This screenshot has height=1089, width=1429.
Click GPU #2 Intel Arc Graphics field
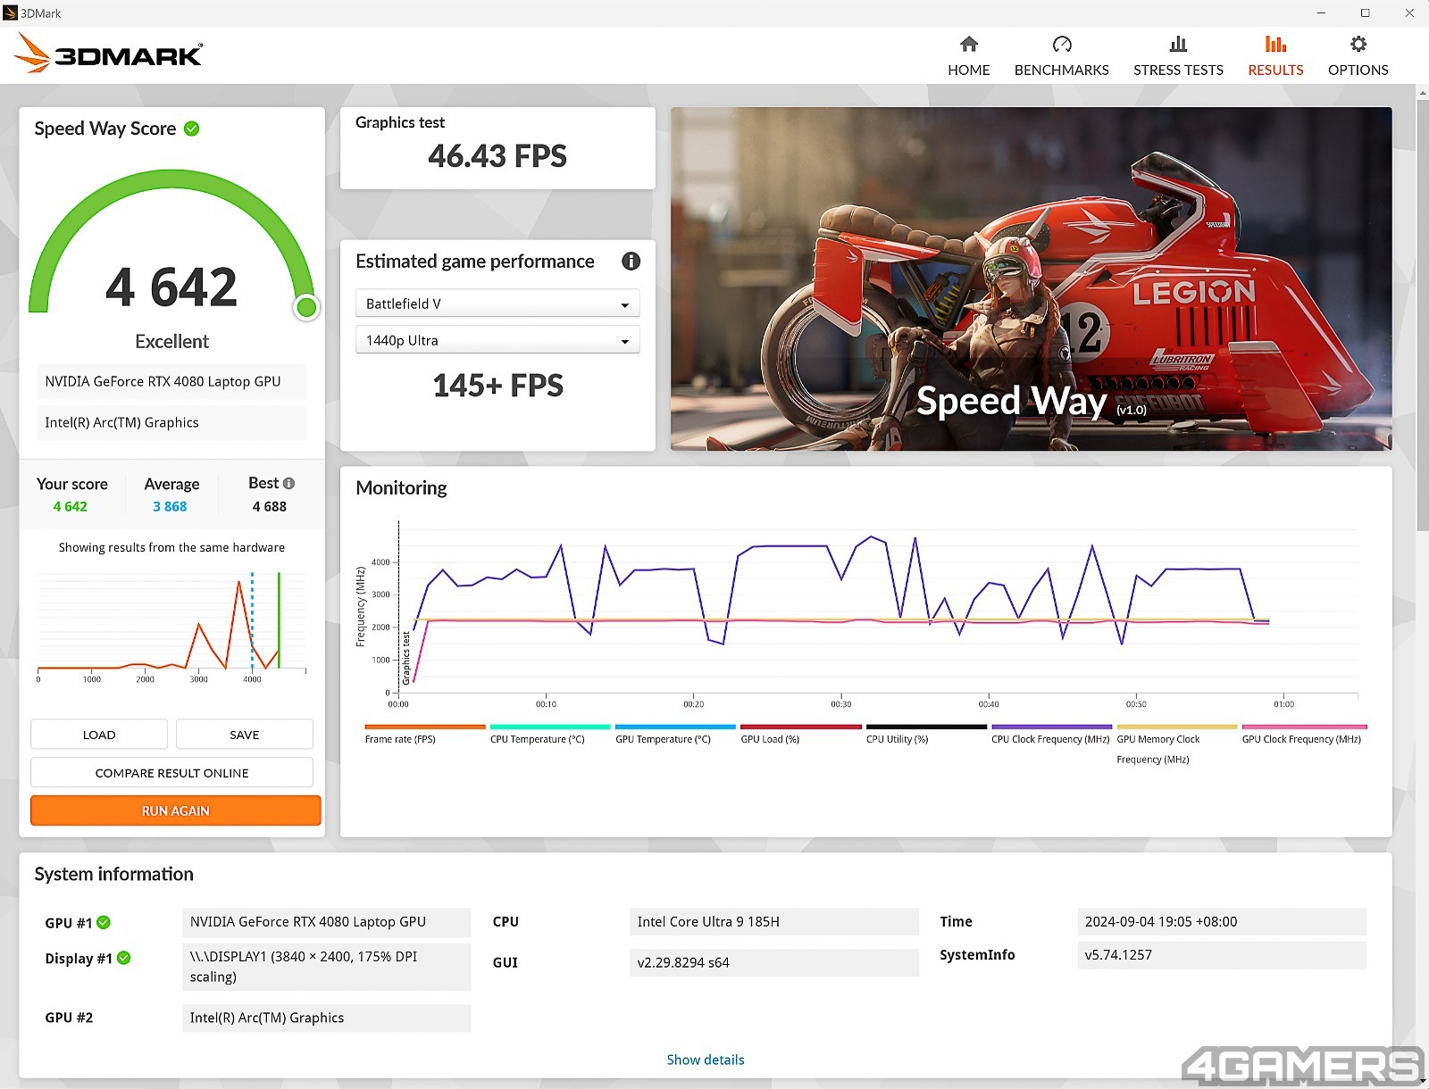(x=326, y=1018)
